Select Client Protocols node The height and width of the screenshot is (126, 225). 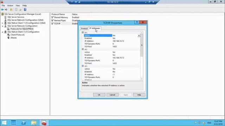18,35
